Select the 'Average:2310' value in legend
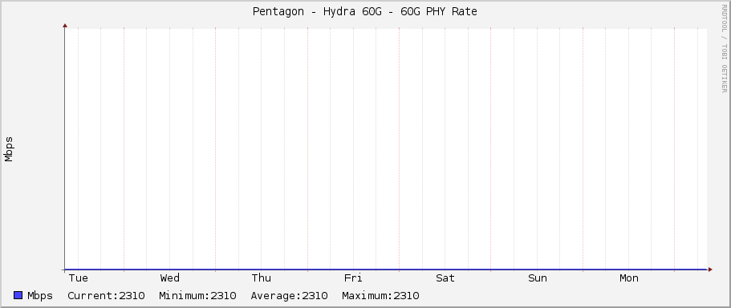The image size is (731, 308). pos(289,295)
